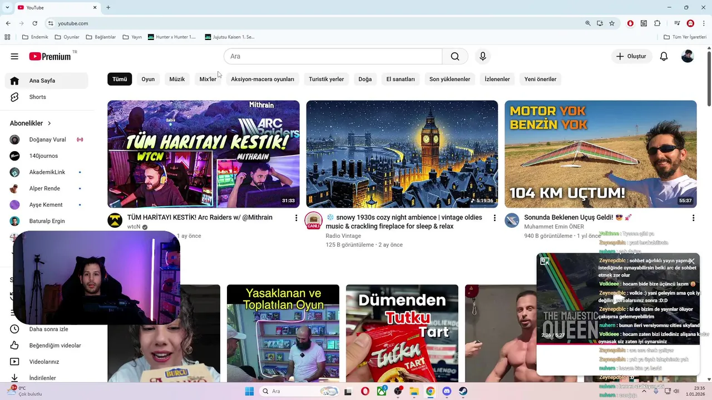The width and height of the screenshot is (712, 400).
Task: Click wtcN channel avatar
Action: coord(115,220)
